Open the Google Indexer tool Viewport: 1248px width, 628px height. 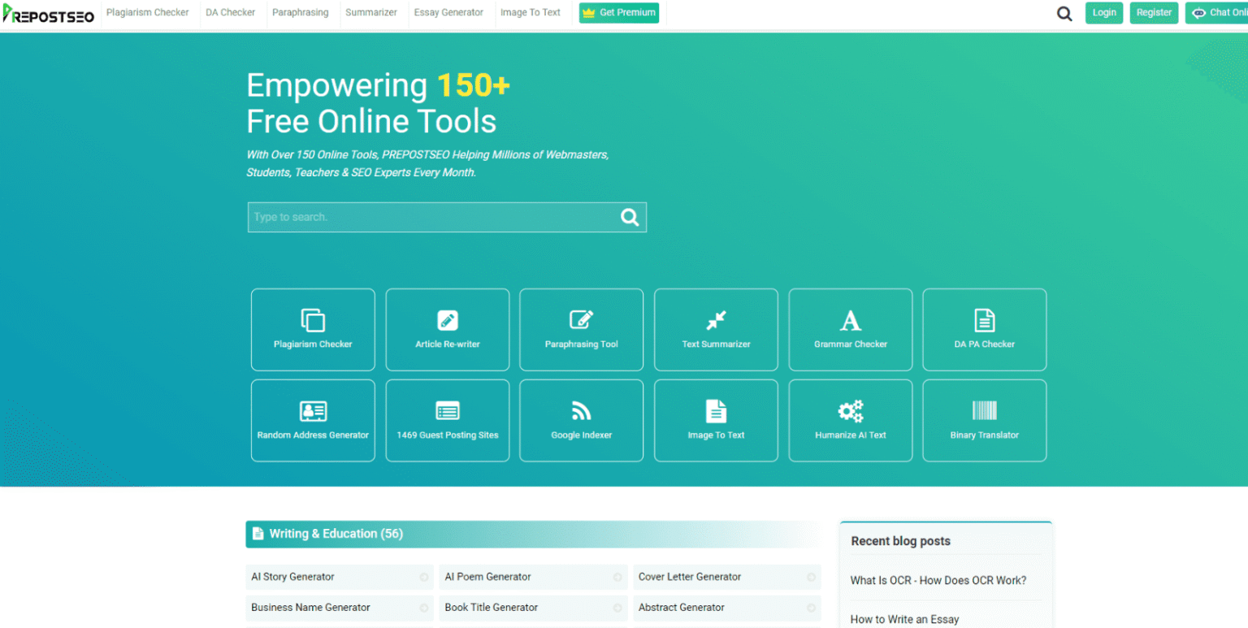click(581, 420)
